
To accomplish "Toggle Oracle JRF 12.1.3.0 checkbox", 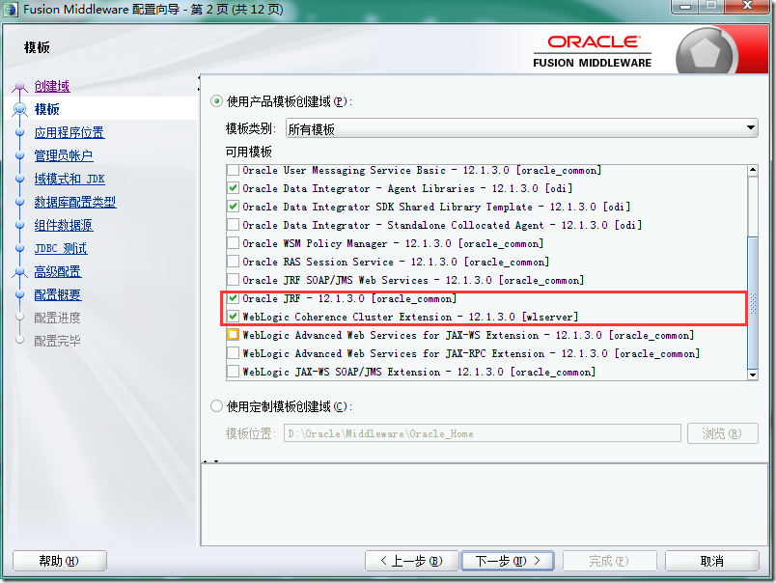I will click(x=234, y=298).
